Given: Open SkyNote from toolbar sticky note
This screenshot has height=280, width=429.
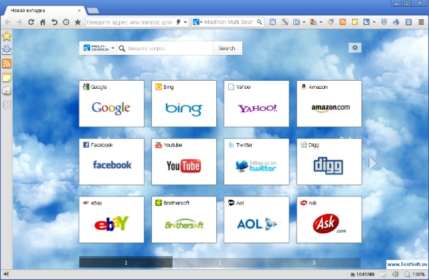Looking at the screenshot, I should pos(355,22).
